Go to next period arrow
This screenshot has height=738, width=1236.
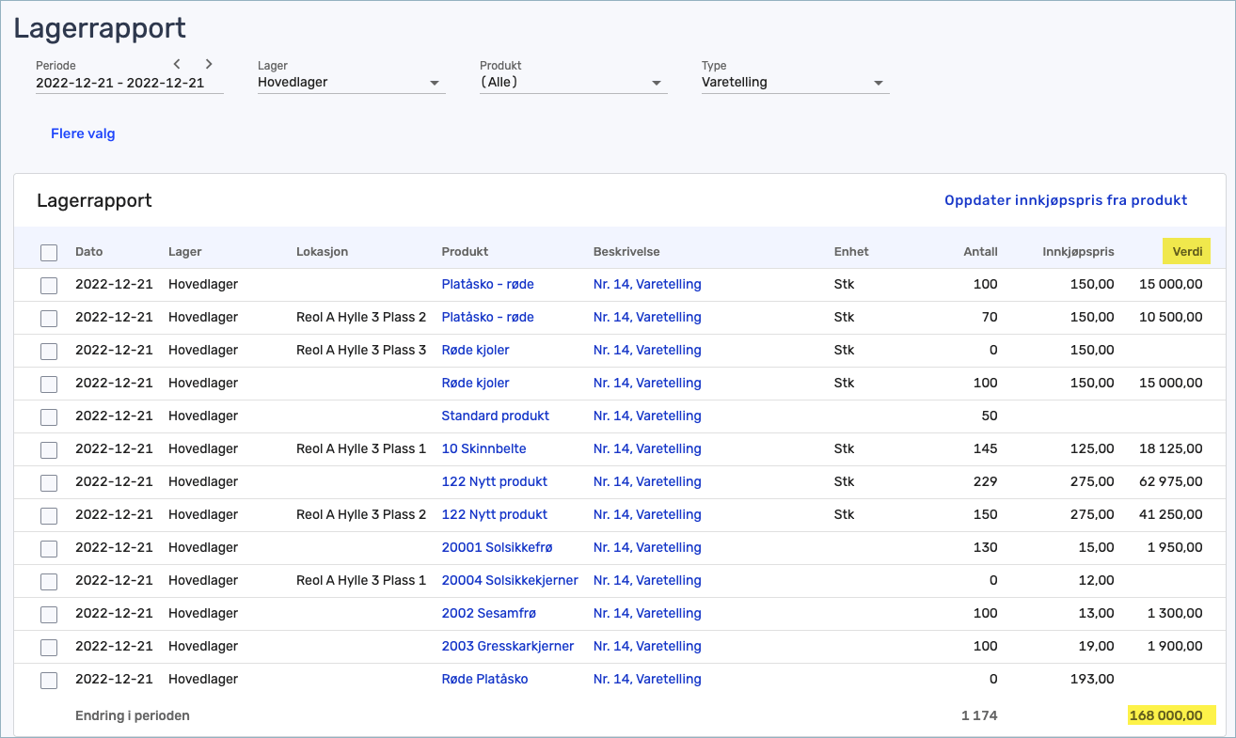209,64
